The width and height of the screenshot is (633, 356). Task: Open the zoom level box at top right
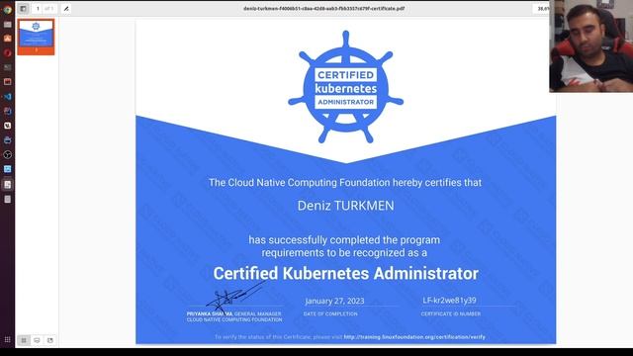542,9
